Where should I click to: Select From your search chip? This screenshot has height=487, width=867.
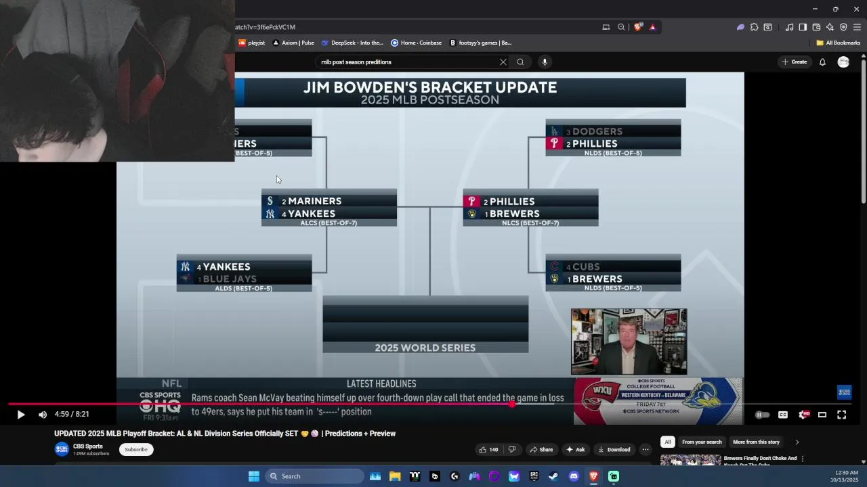tap(702, 442)
